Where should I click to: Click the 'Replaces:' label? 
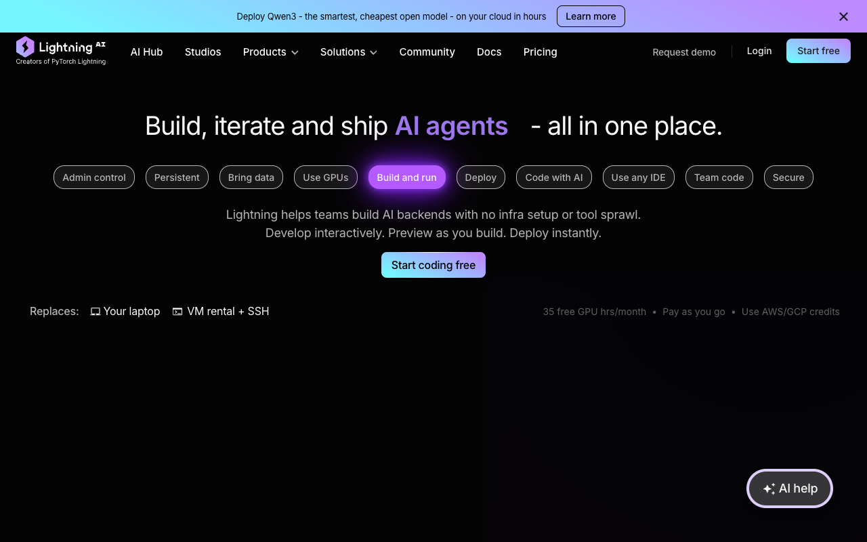click(54, 312)
